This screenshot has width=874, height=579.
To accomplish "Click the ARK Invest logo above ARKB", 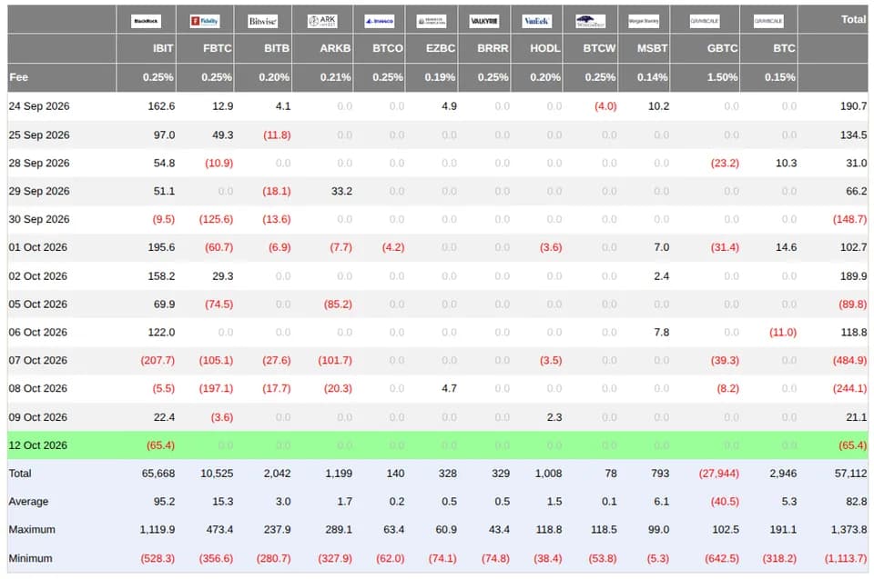I will pyautogui.click(x=322, y=21).
